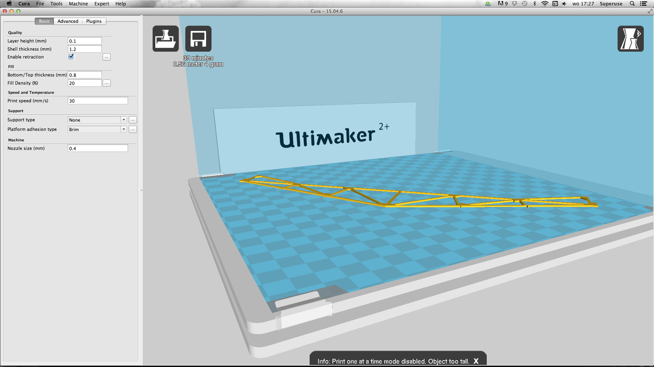The width and height of the screenshot is (654, 367).
Task: Open Fill Density extra settings button
Action: click(x=106, y=83)
